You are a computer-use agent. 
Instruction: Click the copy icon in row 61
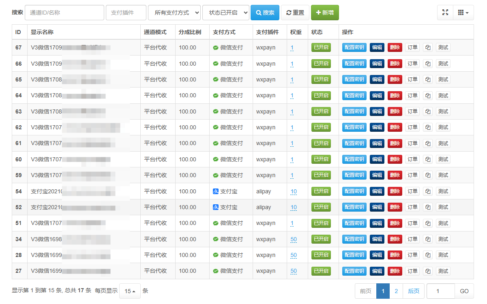[x=428, y=143]
